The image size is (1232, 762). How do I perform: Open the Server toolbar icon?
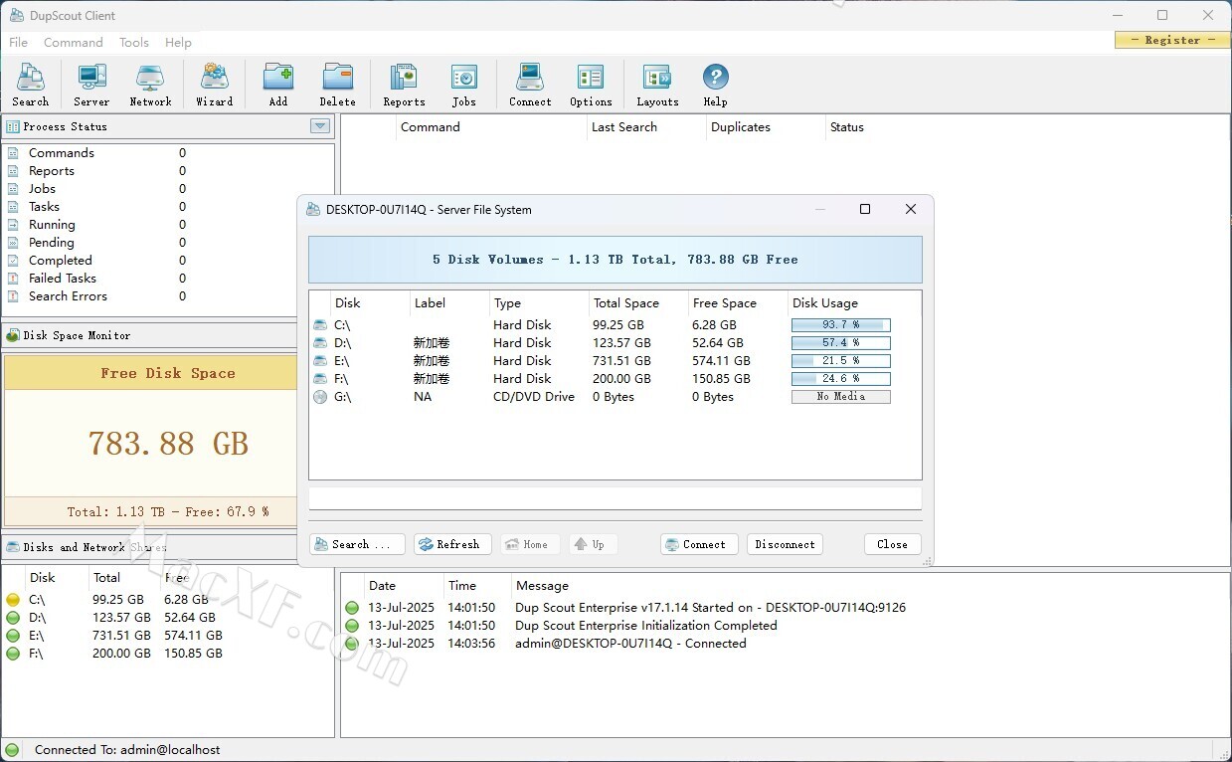click(x=91, y=85)
